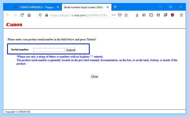Click the Canon logo
Screen dimensions: 189x117
[x=14, y=25]
